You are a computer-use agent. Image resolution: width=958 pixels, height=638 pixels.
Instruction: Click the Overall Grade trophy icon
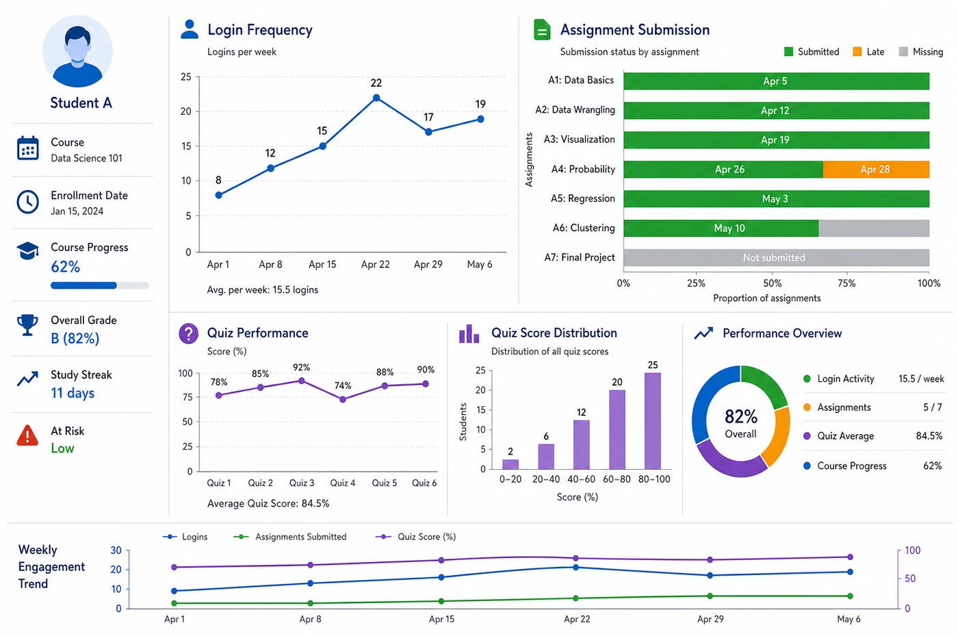pos(27,324)
